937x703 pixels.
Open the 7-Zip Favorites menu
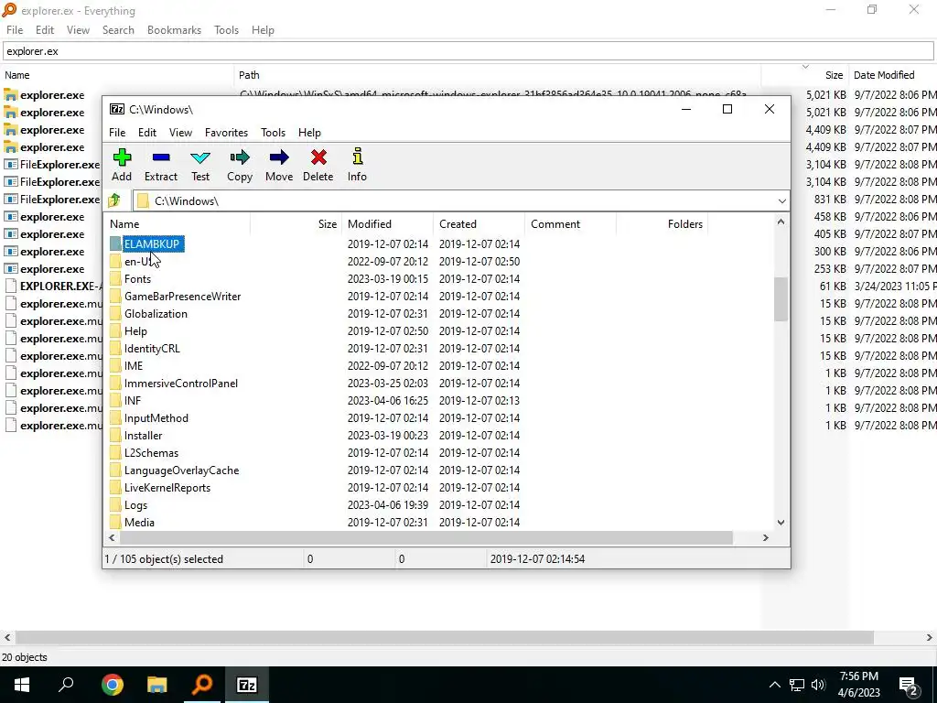[227, 133]
